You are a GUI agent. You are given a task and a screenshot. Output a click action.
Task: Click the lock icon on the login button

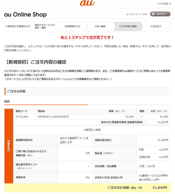click(x=153, y=14)
